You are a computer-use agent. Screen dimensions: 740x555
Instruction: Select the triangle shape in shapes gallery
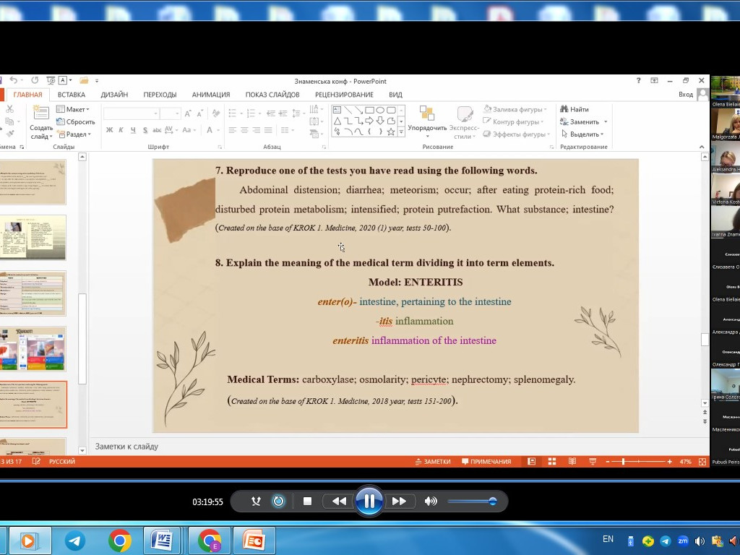tap(337, 121)
